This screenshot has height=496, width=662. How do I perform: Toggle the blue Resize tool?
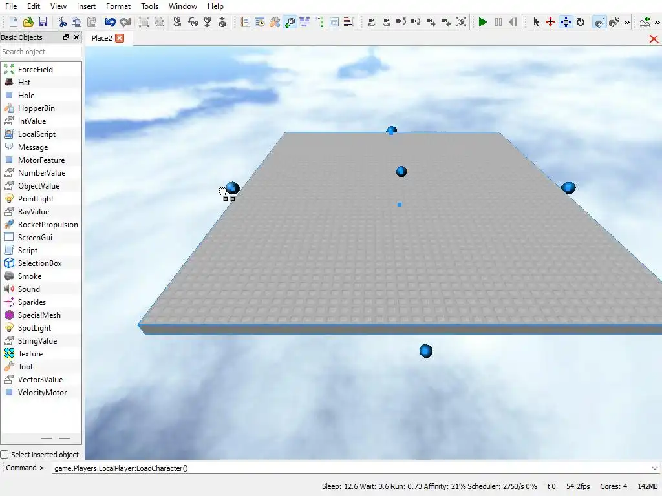tap(566, 22)
